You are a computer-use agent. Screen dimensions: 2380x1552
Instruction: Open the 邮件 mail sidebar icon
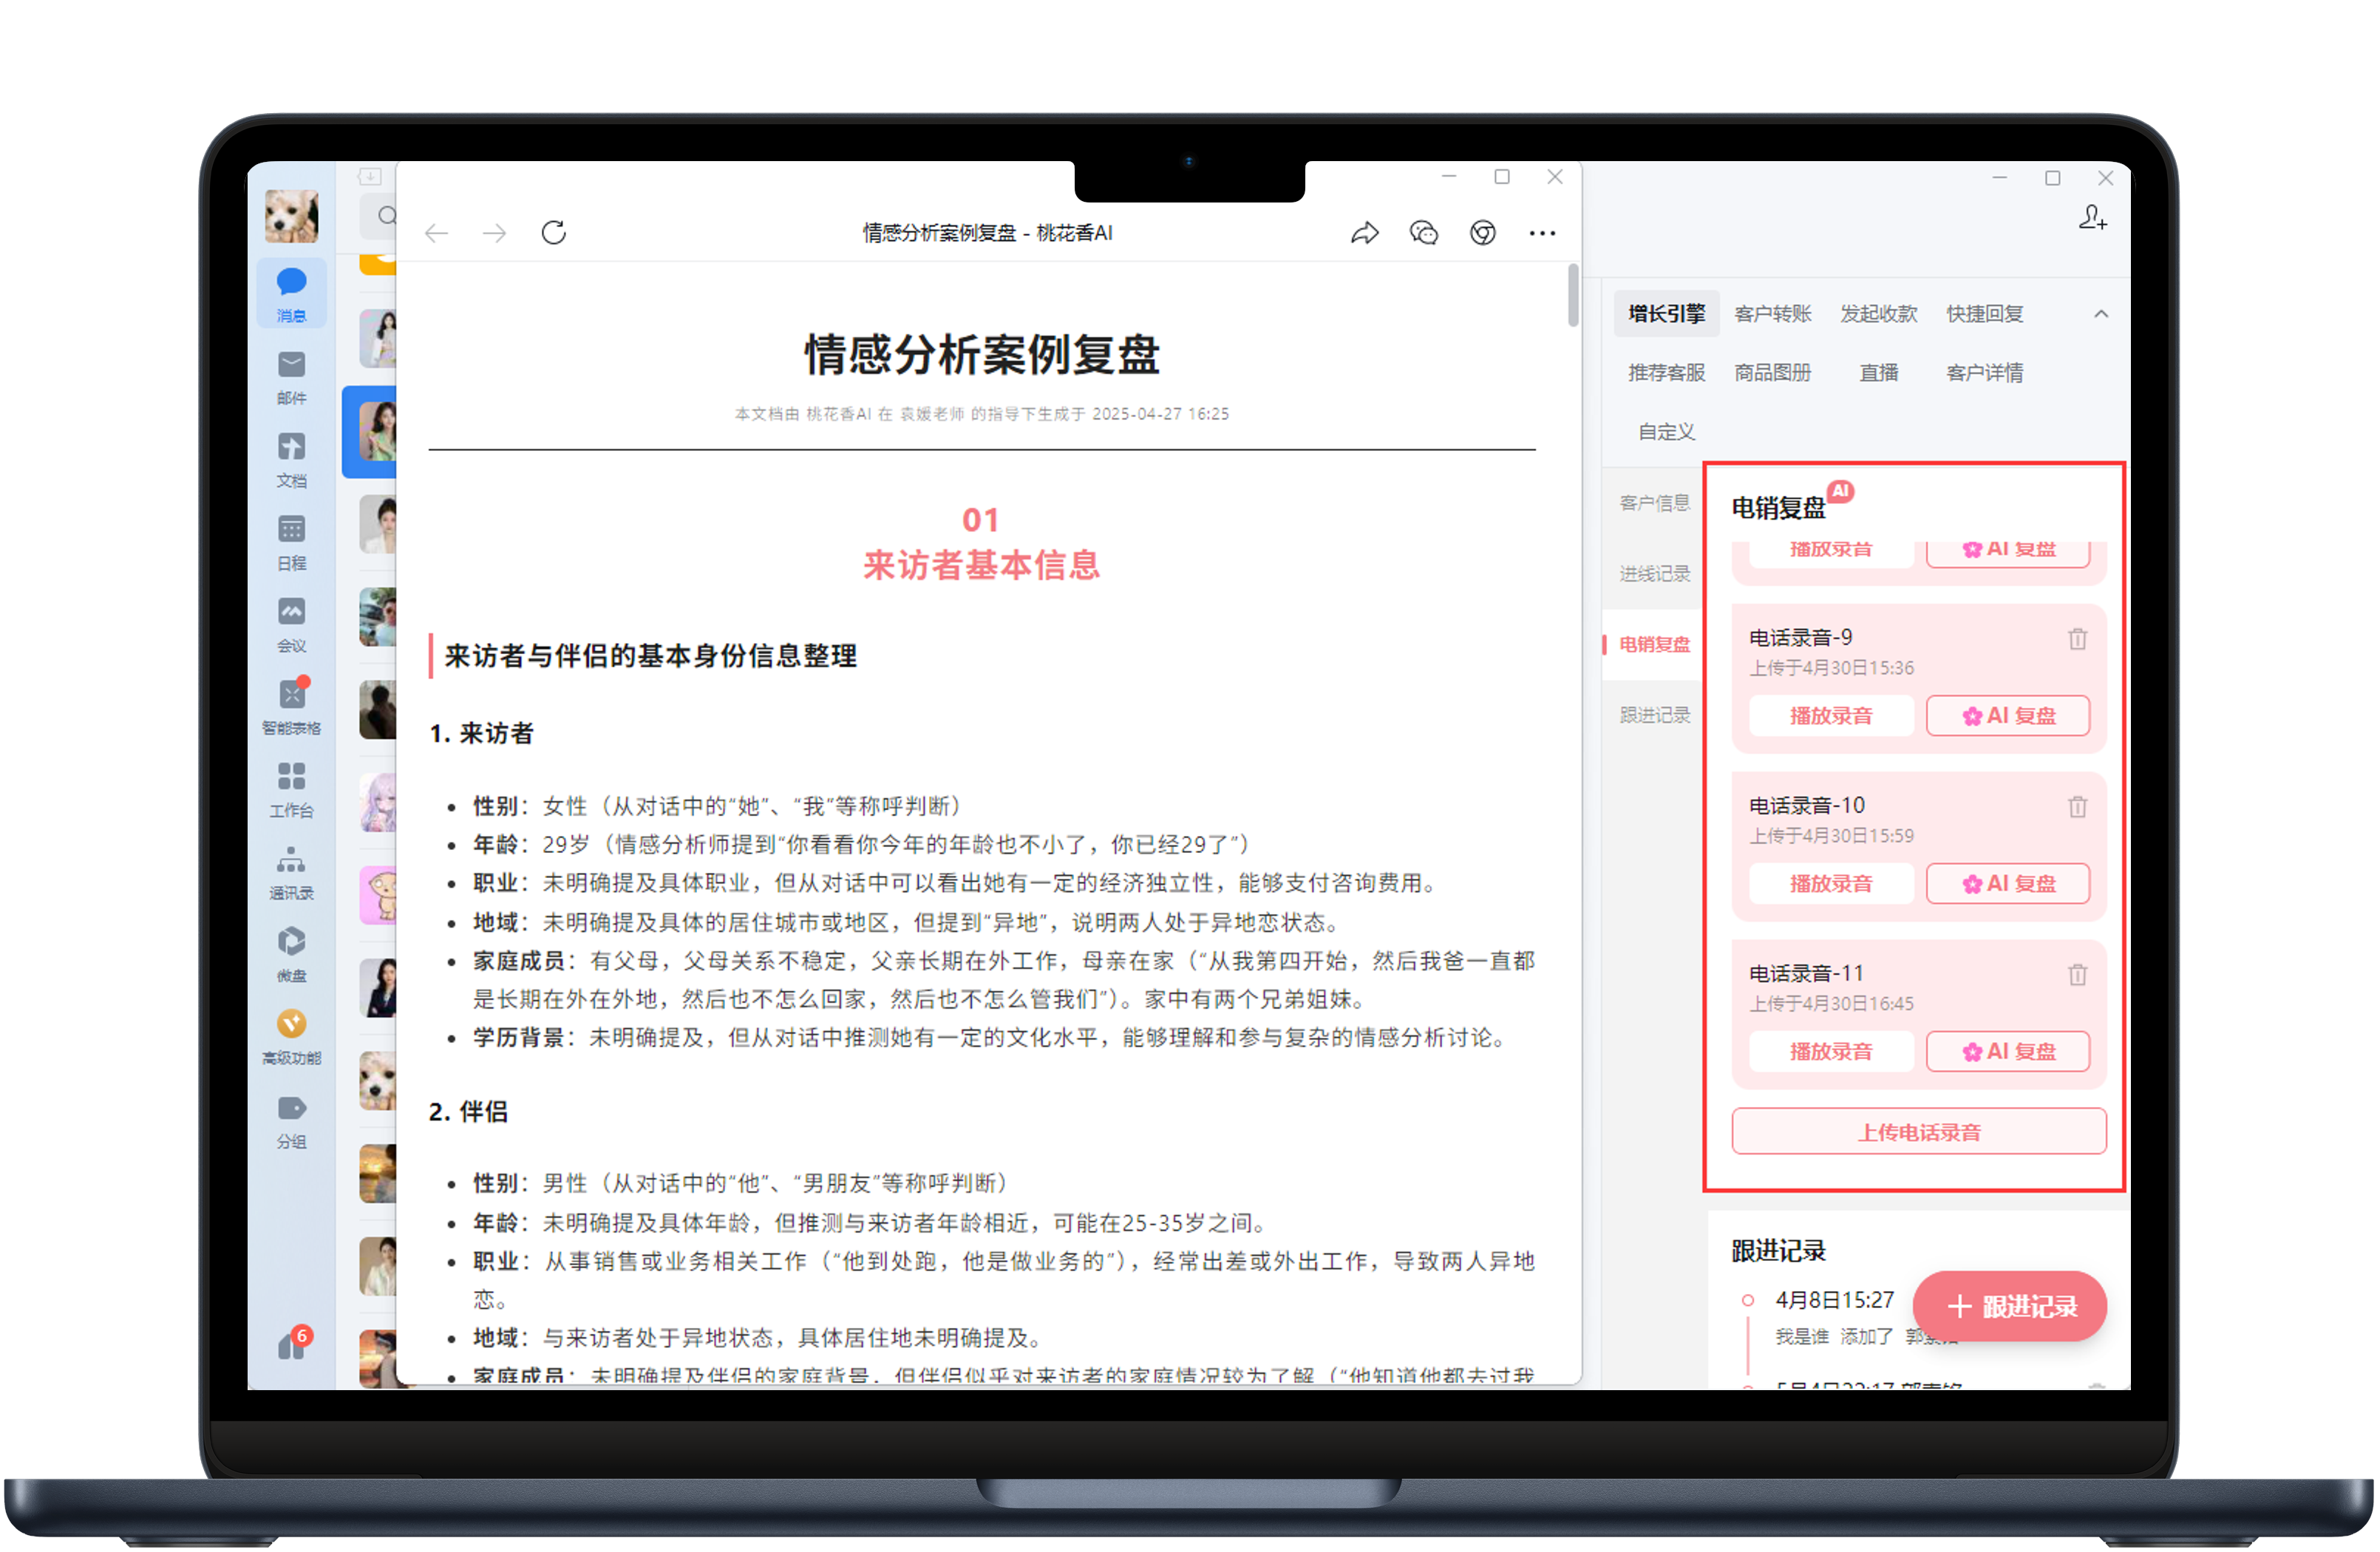click(x=291, y=377)
